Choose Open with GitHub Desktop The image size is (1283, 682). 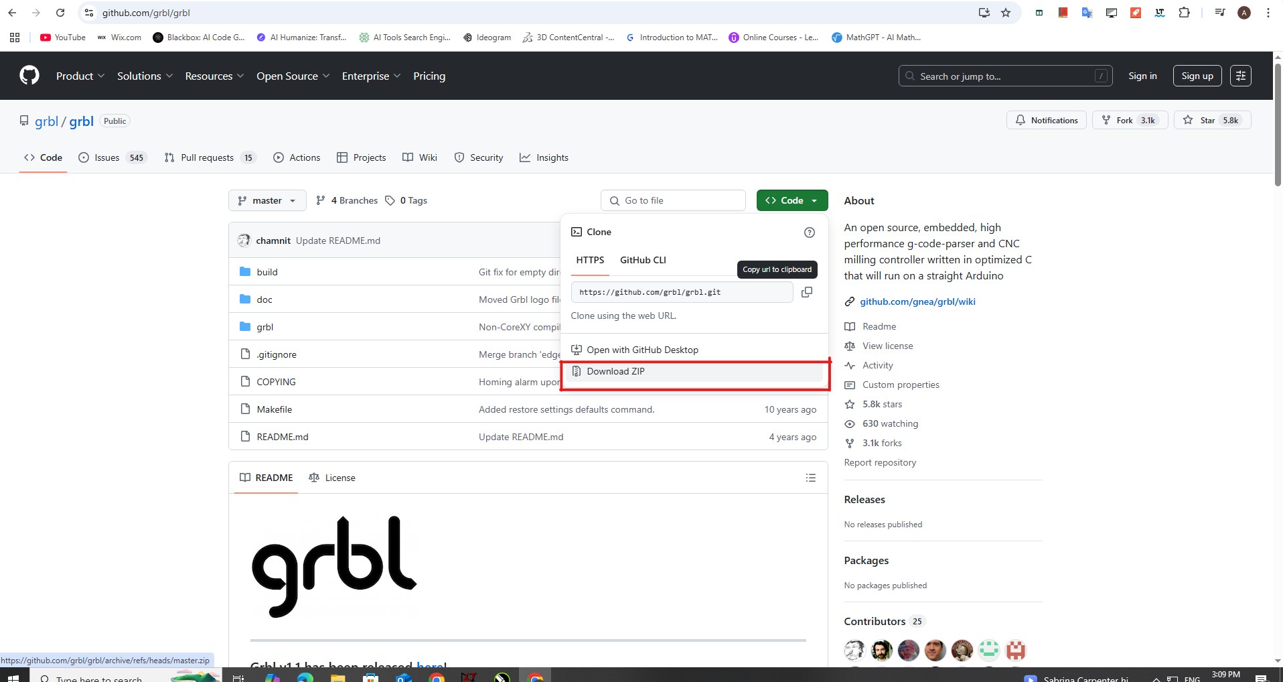pyautogui.click(x=694, y=350)
